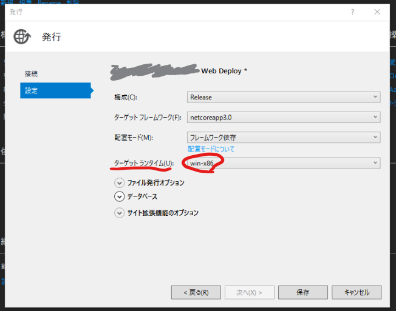Open the 配置モードについて link
Viewport: 396px width, 311px height.
(x=211, y=149)
